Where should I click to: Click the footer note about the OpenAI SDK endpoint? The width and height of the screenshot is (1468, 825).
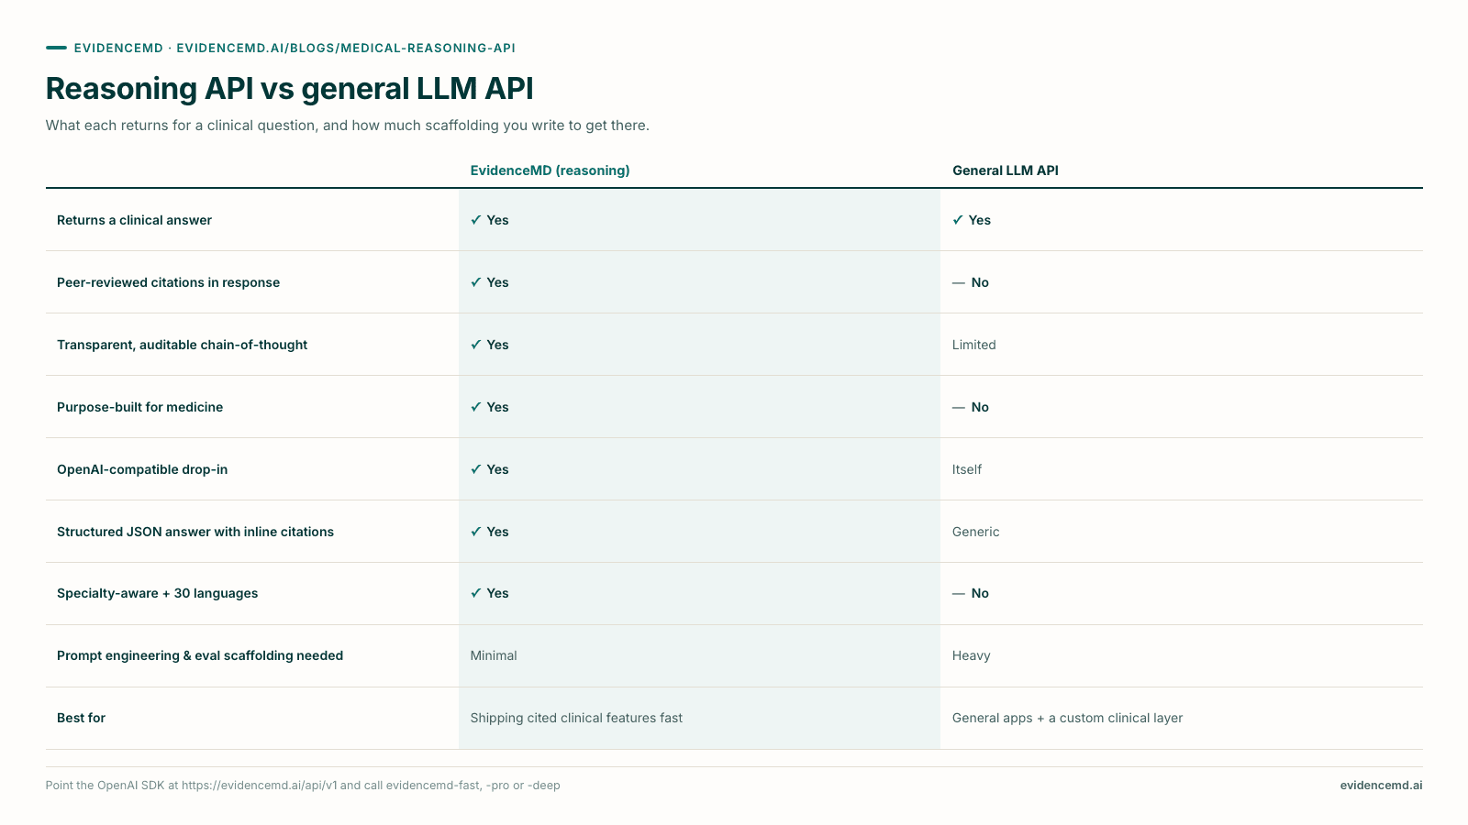pyautogui.click(x=303, y=786)
